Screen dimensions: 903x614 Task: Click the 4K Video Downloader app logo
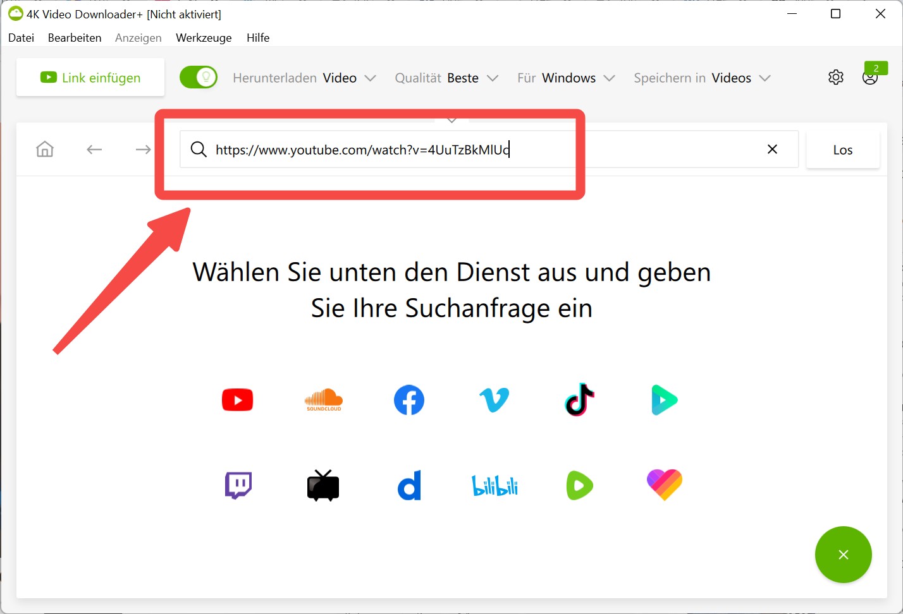point(15,13)
